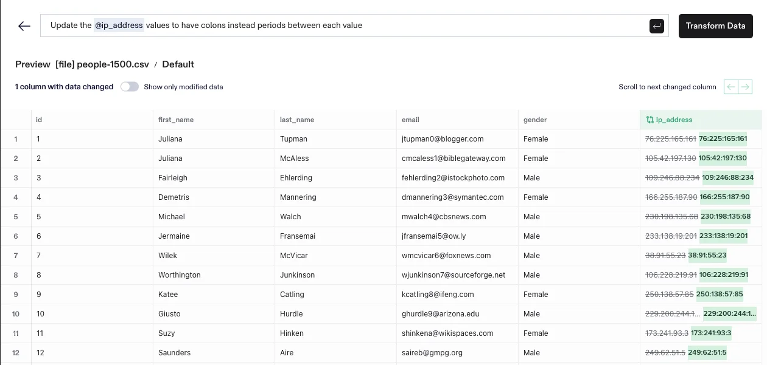Select the first_name column header
Image resolution: width=767 pixels, height=365 pixels.
[x=176, y=120]
